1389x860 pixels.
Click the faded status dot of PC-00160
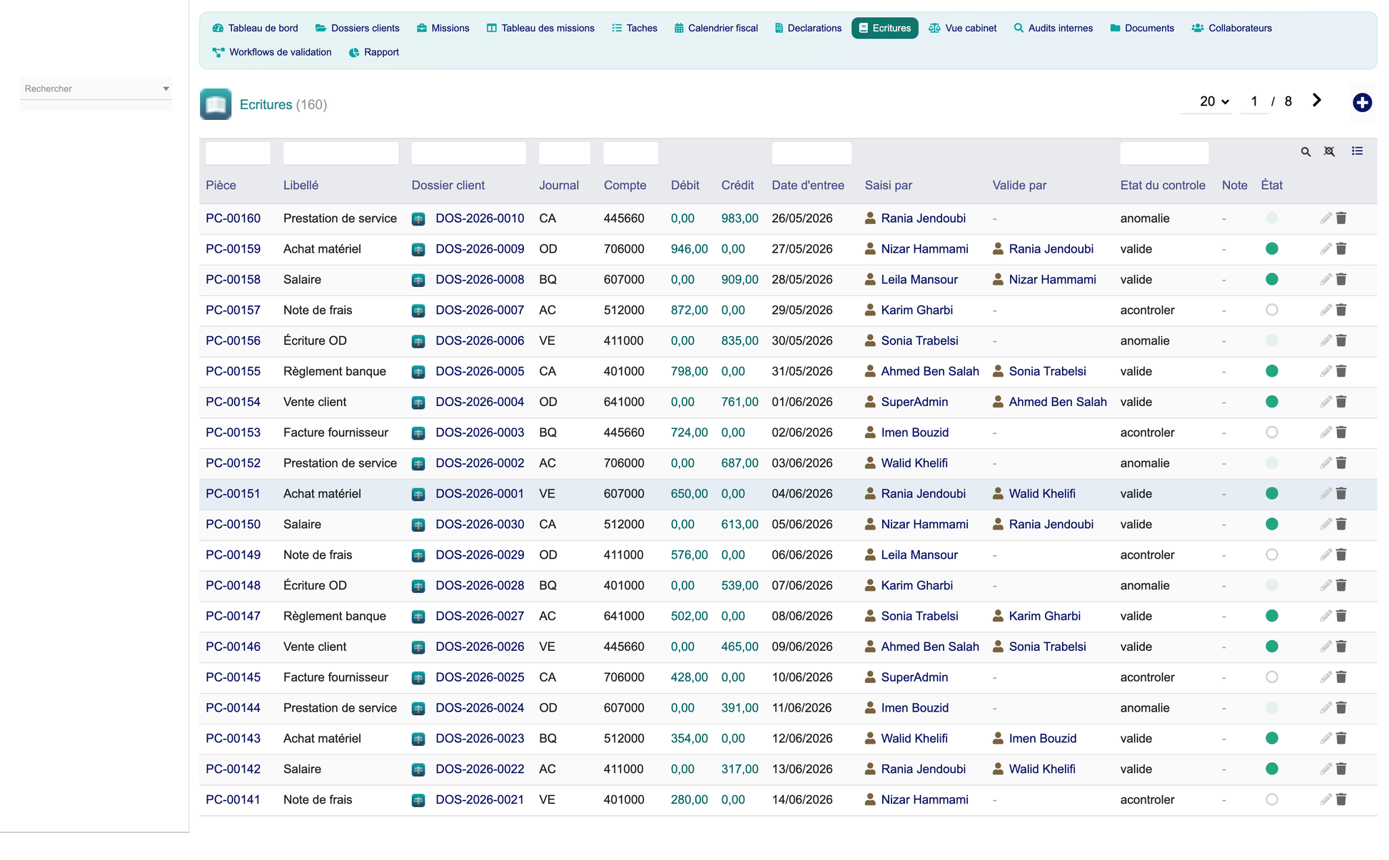pyautogui.click(x=1271, y=218)
